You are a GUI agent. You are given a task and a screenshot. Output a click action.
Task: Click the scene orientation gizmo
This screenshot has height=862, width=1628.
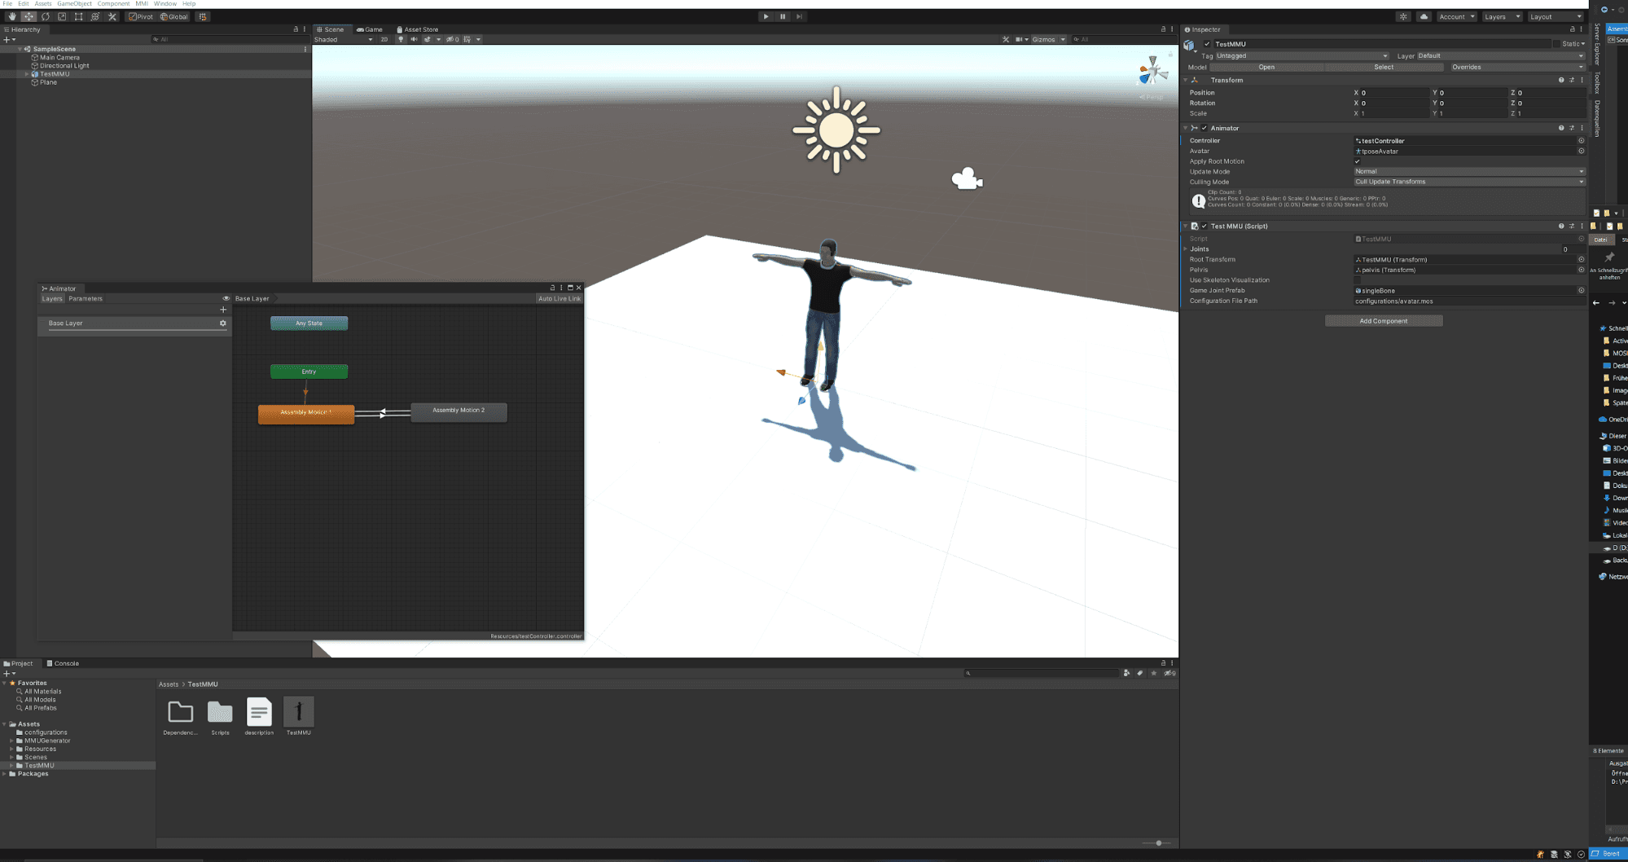click(1152, 71)
